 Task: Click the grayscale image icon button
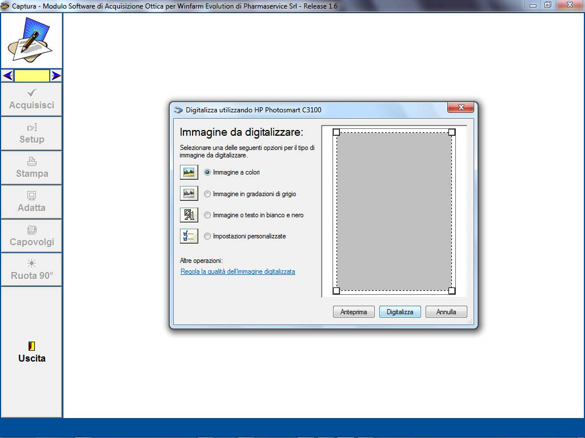click(x=189, y=194)
